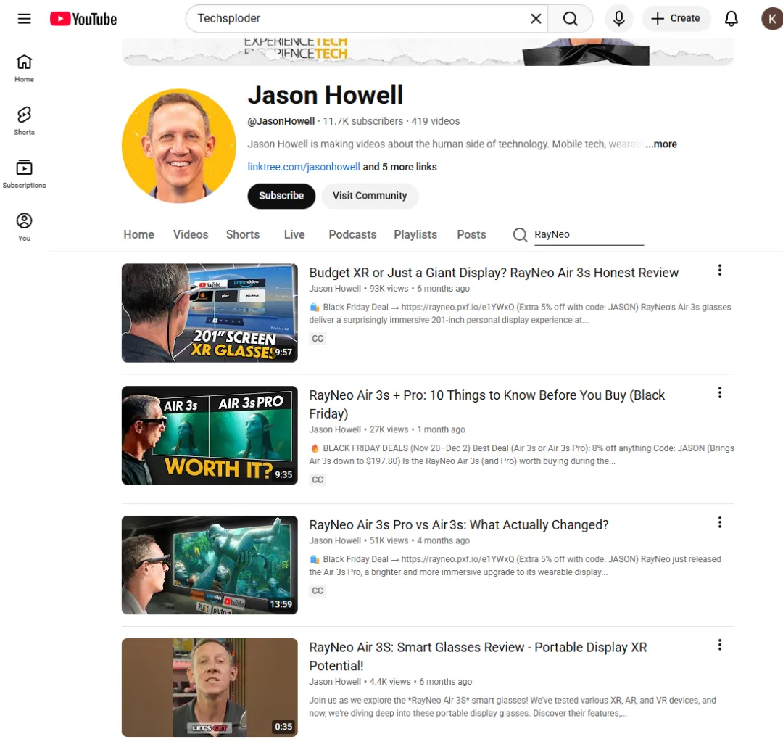The height and width of the screenshot is (742, 783).
Task: Expand channel description with ...more
Action: click(x=660, y=144)
